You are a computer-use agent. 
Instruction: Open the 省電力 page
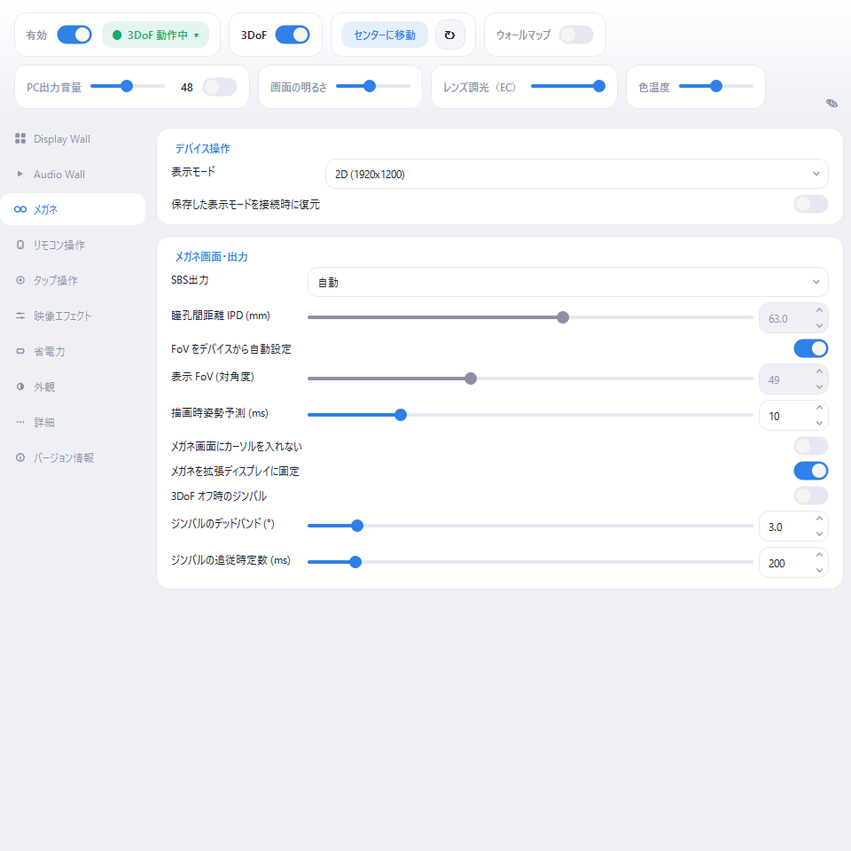[73, 352]
